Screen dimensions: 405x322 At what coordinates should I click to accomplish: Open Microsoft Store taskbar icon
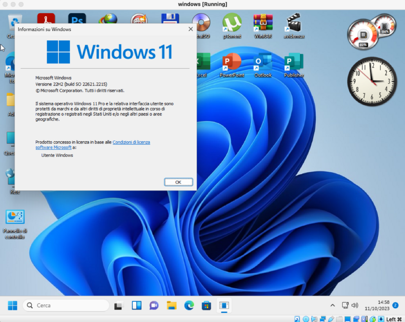click(x=207, y=305)
